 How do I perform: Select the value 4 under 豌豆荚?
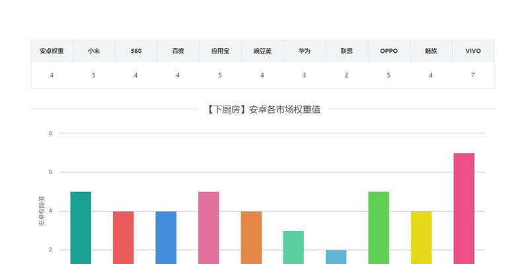coord(262,75)
